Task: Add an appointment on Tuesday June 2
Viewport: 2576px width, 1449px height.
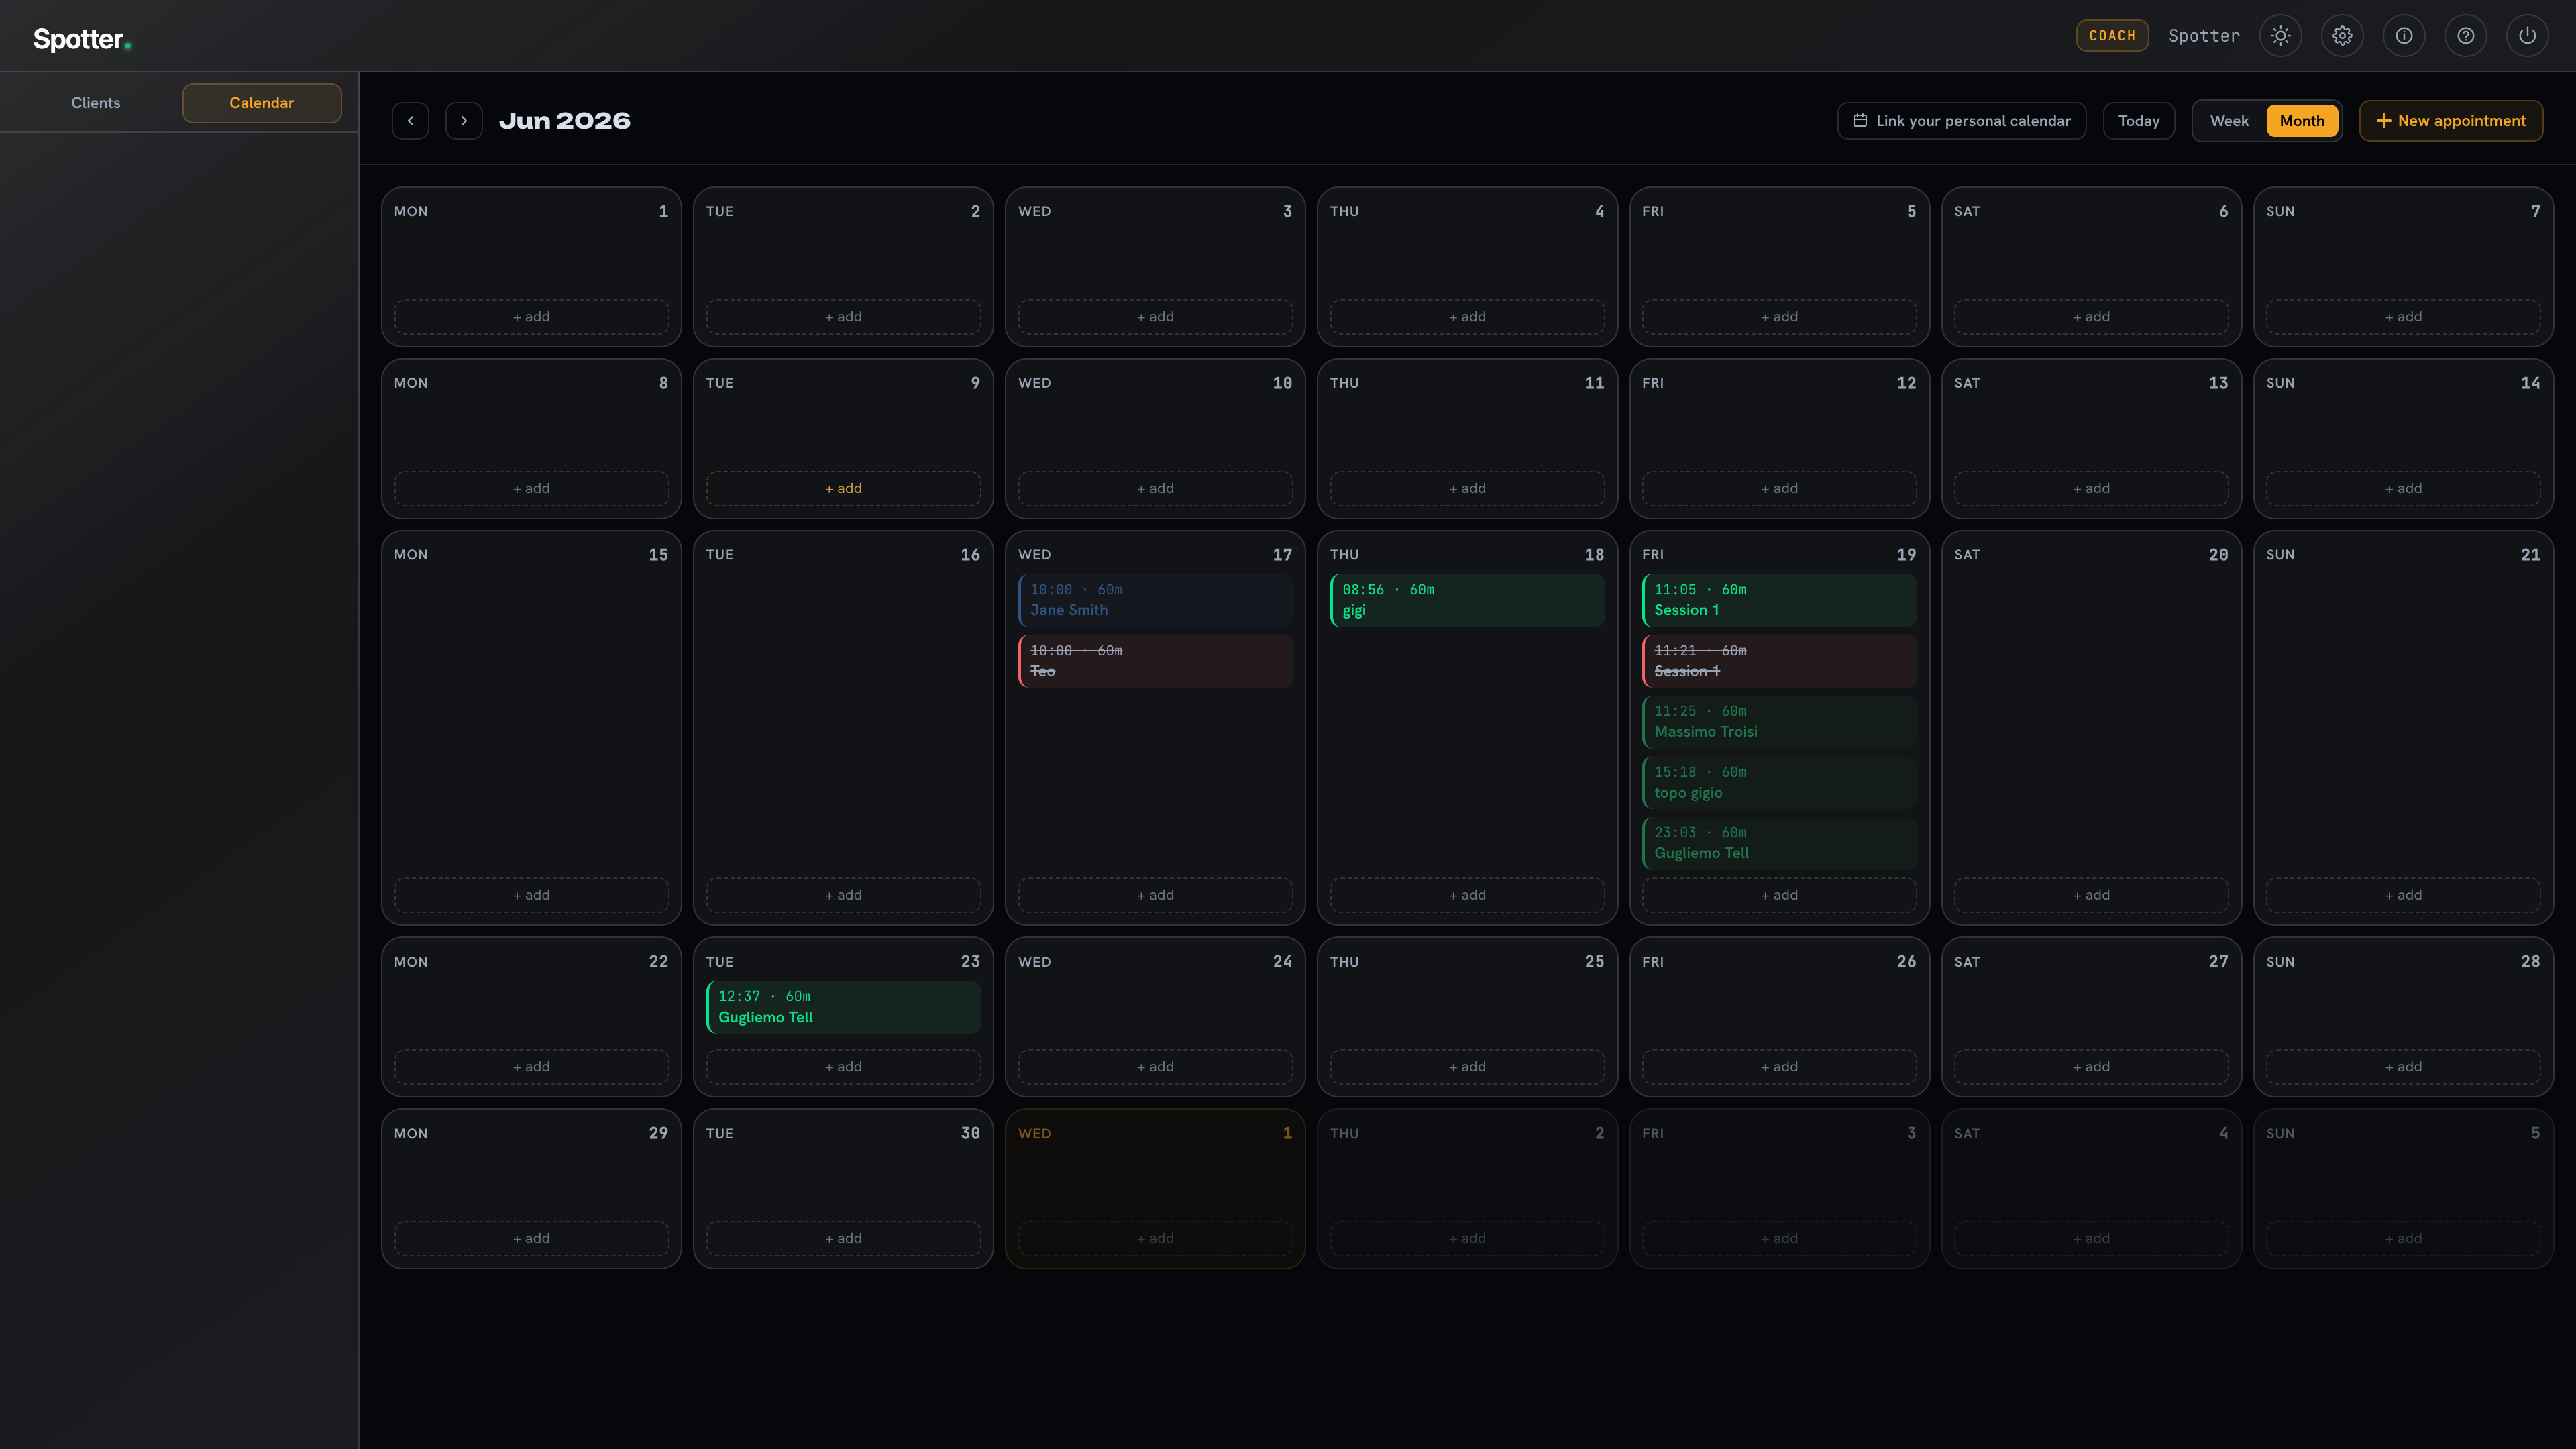Action: (x=843, y=317)
